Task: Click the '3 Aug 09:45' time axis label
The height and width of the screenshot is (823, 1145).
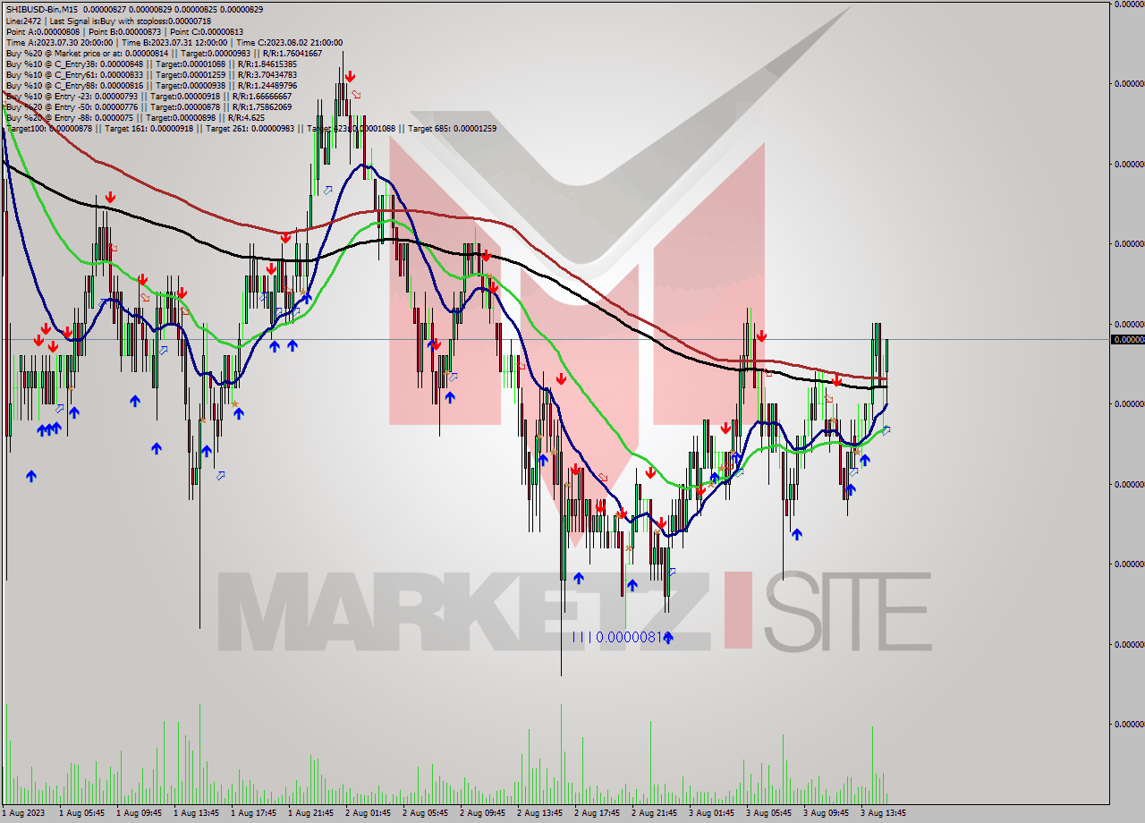Action: (x=826, y=813)
